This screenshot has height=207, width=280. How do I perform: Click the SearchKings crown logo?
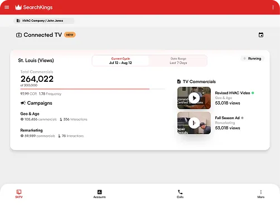(x=18, y=7)
